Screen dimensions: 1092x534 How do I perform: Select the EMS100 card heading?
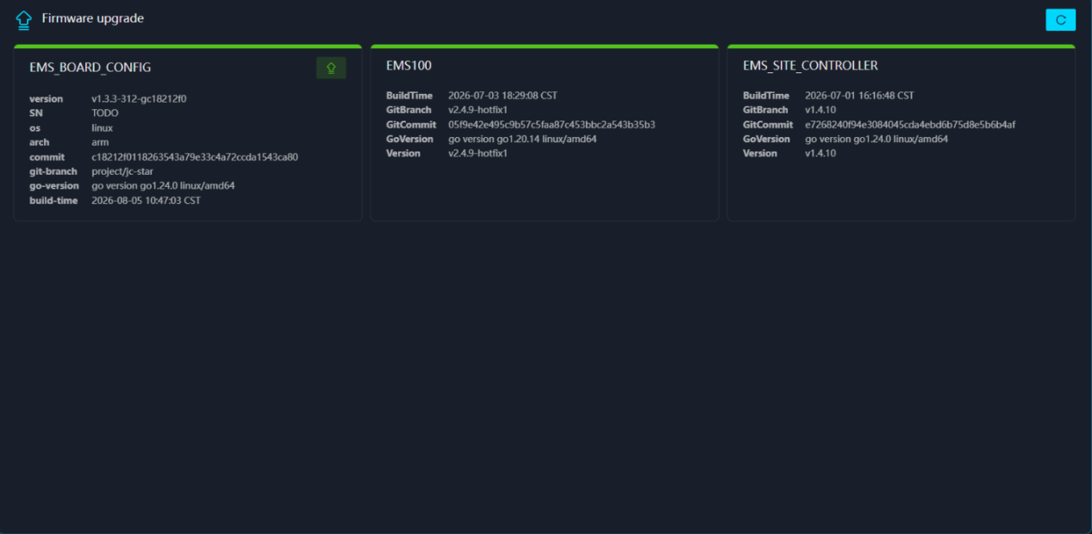(409, 65)
